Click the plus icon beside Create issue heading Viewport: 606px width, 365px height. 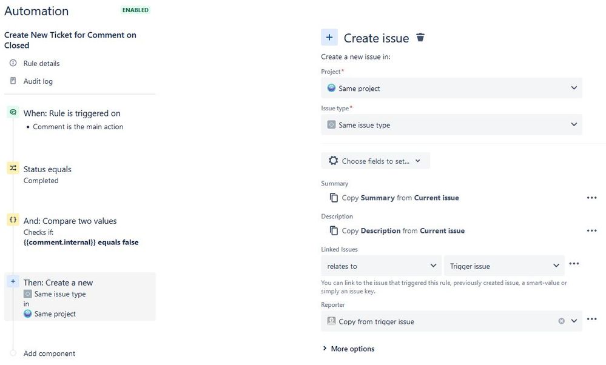point(329,38)
